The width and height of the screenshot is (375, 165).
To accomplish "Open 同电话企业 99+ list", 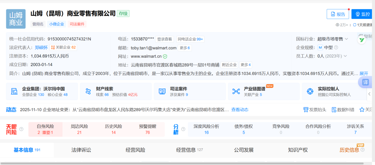I will [190, 39].
